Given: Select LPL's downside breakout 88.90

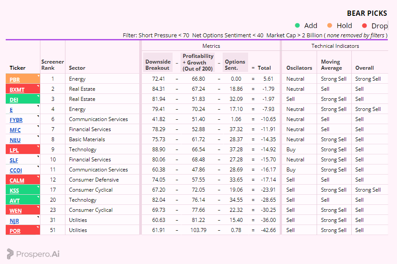Looking at the screenshot, I should (159, 150).
